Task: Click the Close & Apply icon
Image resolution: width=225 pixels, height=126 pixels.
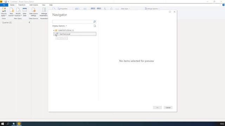Action: (4, 10)
